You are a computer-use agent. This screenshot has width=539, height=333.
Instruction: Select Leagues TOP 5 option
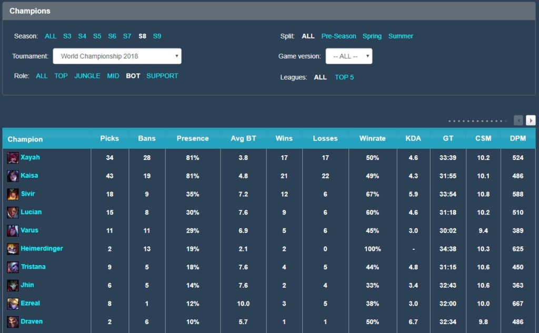click(344, 77)
